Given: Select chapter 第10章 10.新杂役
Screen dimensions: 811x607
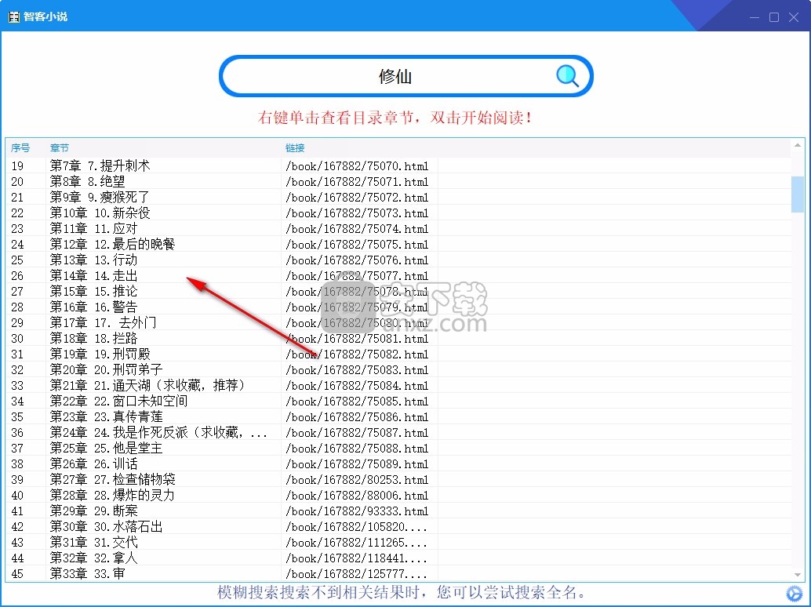Looking at the screenshot, I should (100, 213).
